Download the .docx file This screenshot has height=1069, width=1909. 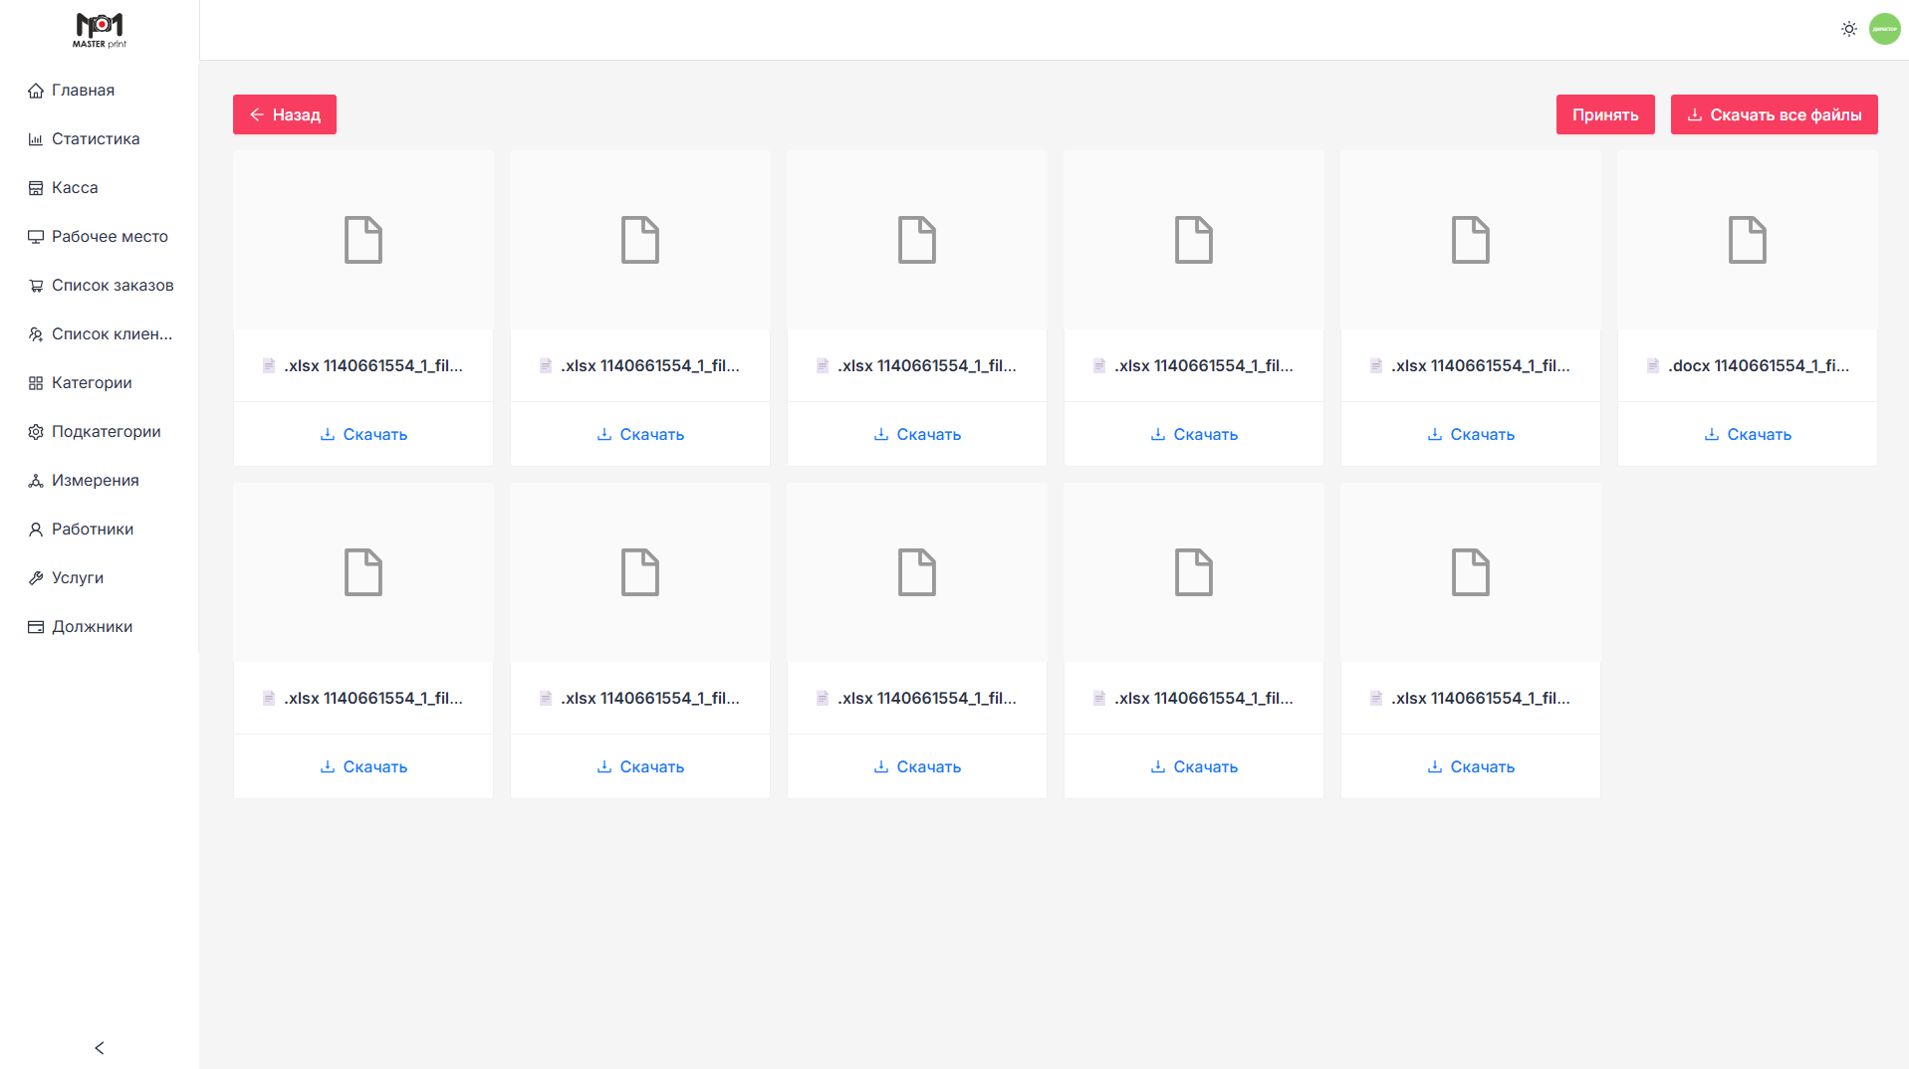pyautogui.click(x=1747, y=434)
